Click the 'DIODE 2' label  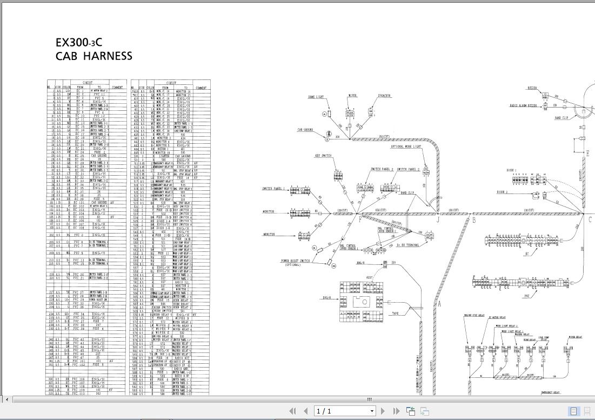coord(502,192)
